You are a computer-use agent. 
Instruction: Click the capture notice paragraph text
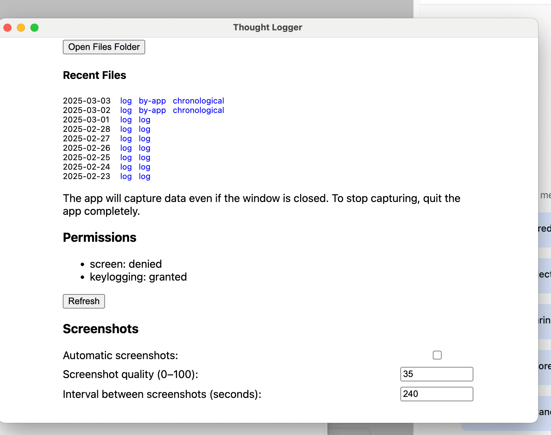(x=261, y=205)
